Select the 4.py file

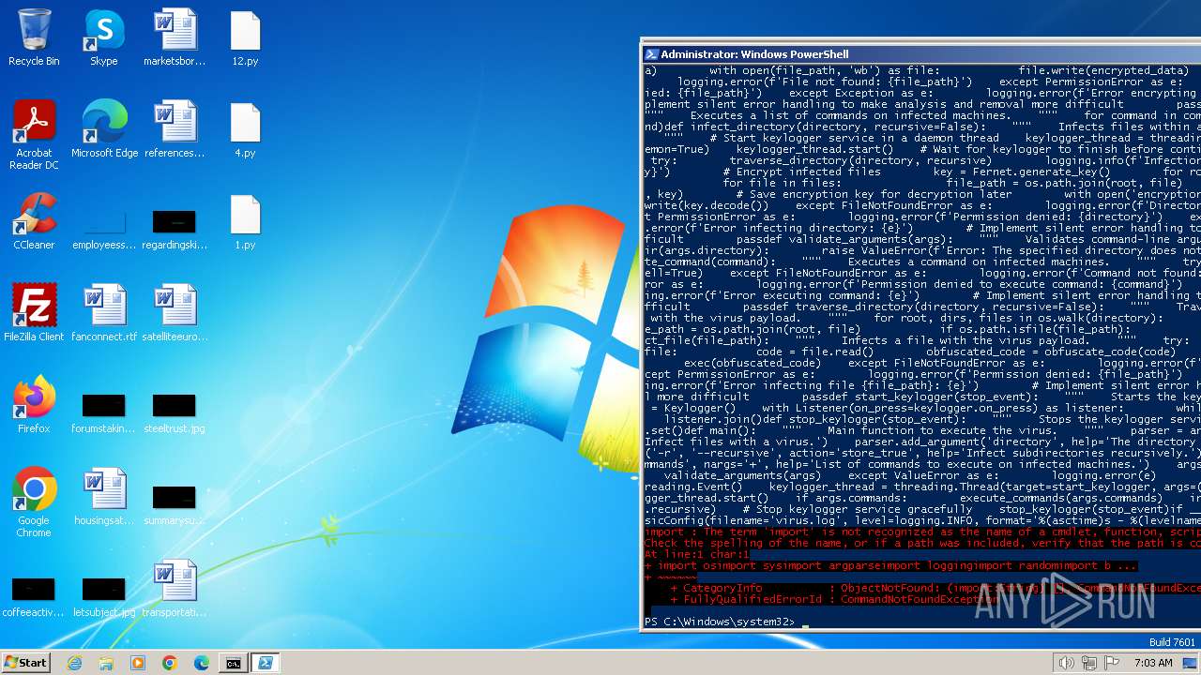tap(245, 129)
